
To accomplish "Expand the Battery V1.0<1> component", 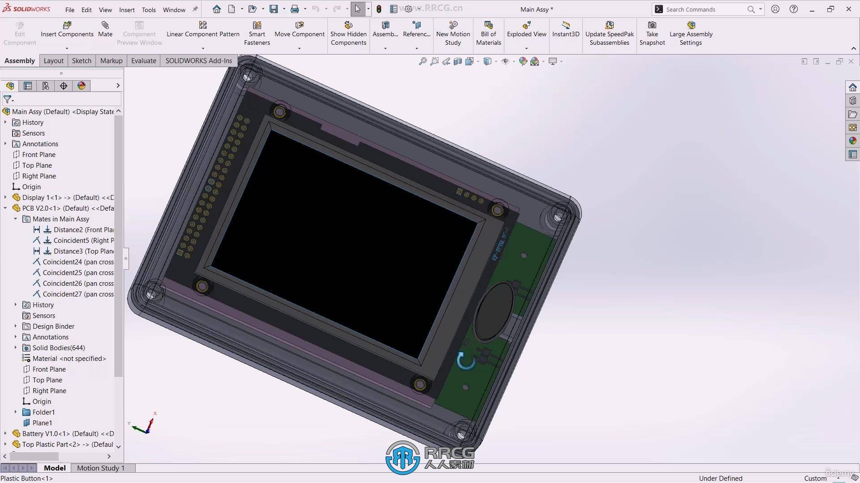I will point(5,433).
